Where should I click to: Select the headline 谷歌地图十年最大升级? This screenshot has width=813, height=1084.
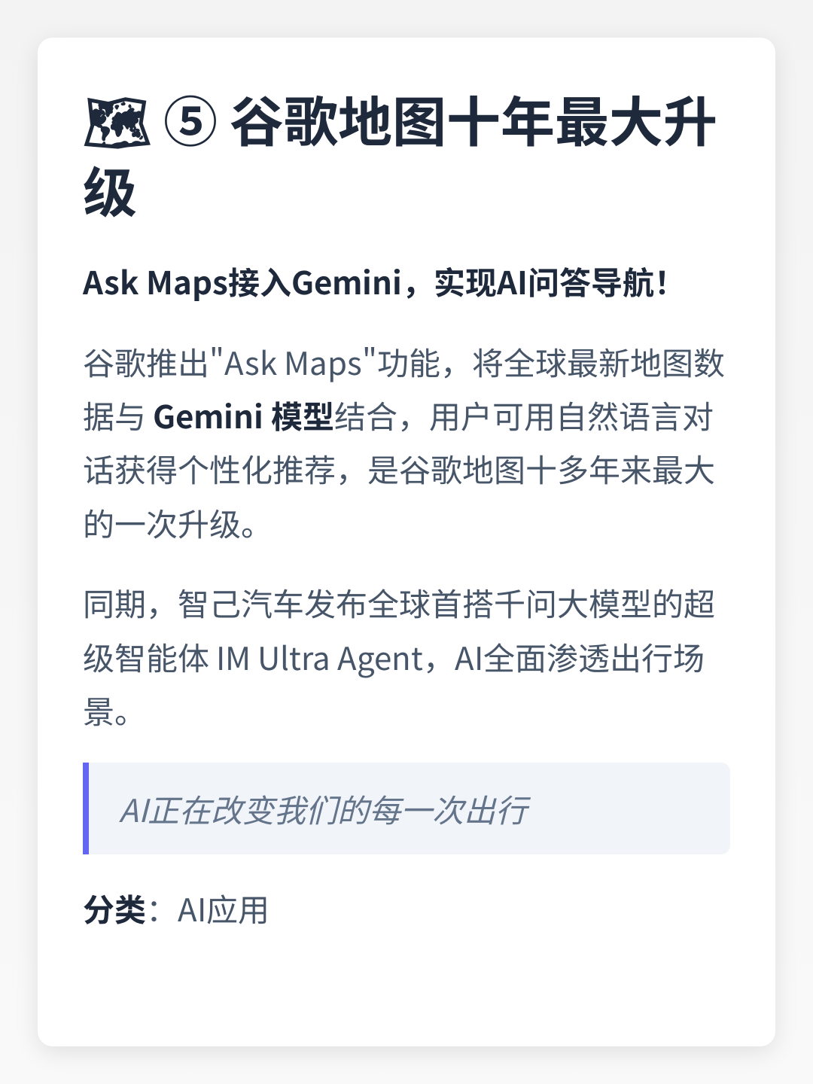coord(399,157)
